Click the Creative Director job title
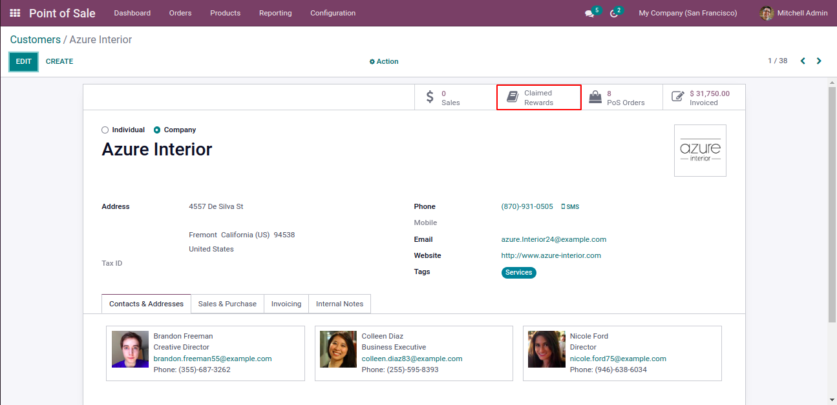837x405 pixels. point(182,348)
